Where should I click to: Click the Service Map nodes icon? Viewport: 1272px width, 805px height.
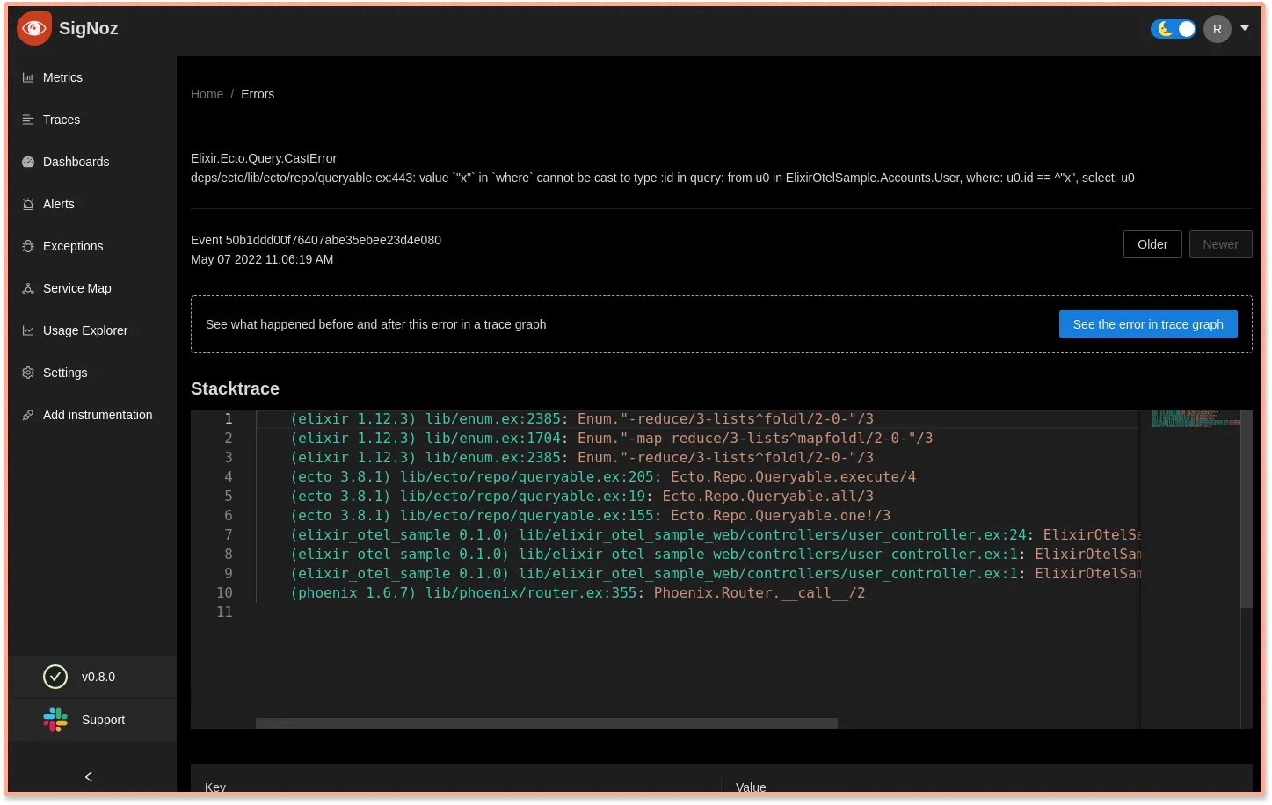coord(28,288)
